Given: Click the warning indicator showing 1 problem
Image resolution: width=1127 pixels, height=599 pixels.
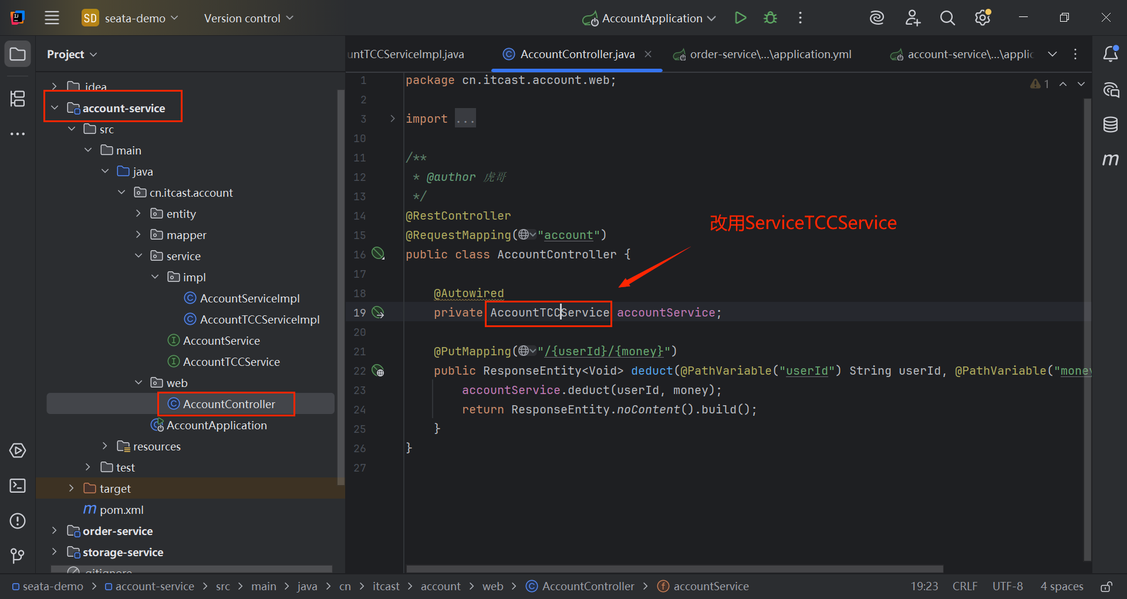Looking at the screenshot, I should [1040, 84].
